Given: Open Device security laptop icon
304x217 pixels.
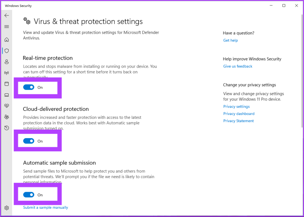Looking at the screenshot, I should coord(7,95).
